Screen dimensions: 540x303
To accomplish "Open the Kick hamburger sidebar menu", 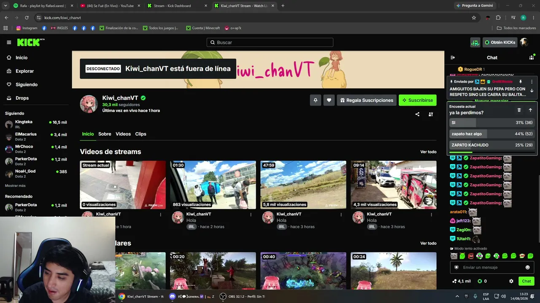I will pyautogui.click(x=9, y=43).
